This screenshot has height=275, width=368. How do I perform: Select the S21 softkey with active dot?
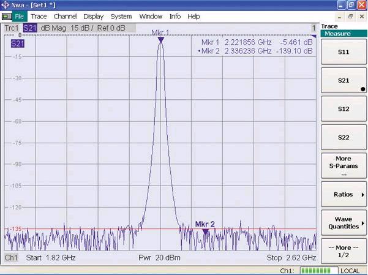(343, 81)
